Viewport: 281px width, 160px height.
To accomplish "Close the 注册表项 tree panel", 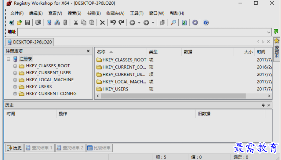I will pyautogui.click(x=88, y=51).
